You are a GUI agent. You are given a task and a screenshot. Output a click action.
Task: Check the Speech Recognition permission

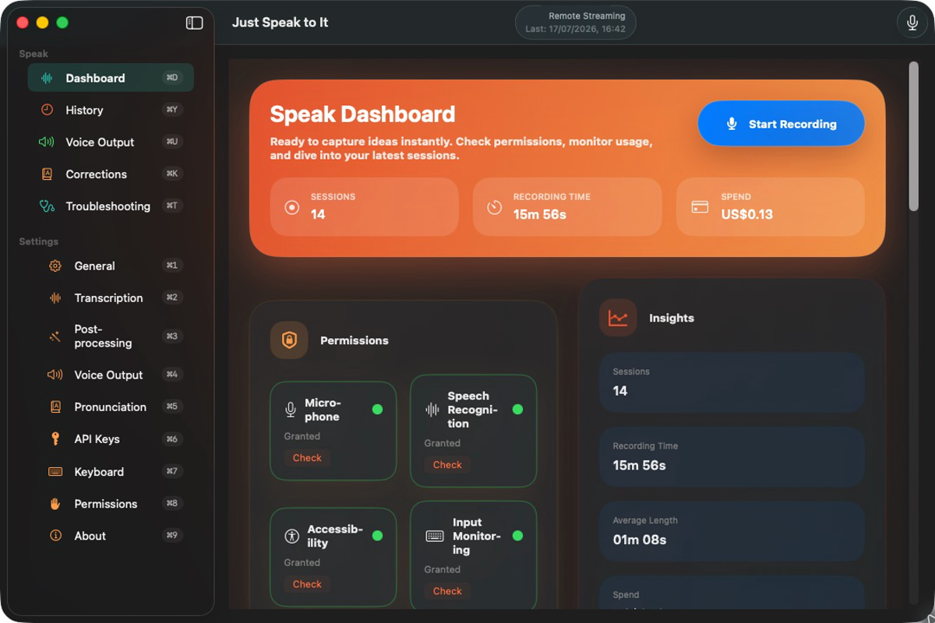[x=447, y=464]
